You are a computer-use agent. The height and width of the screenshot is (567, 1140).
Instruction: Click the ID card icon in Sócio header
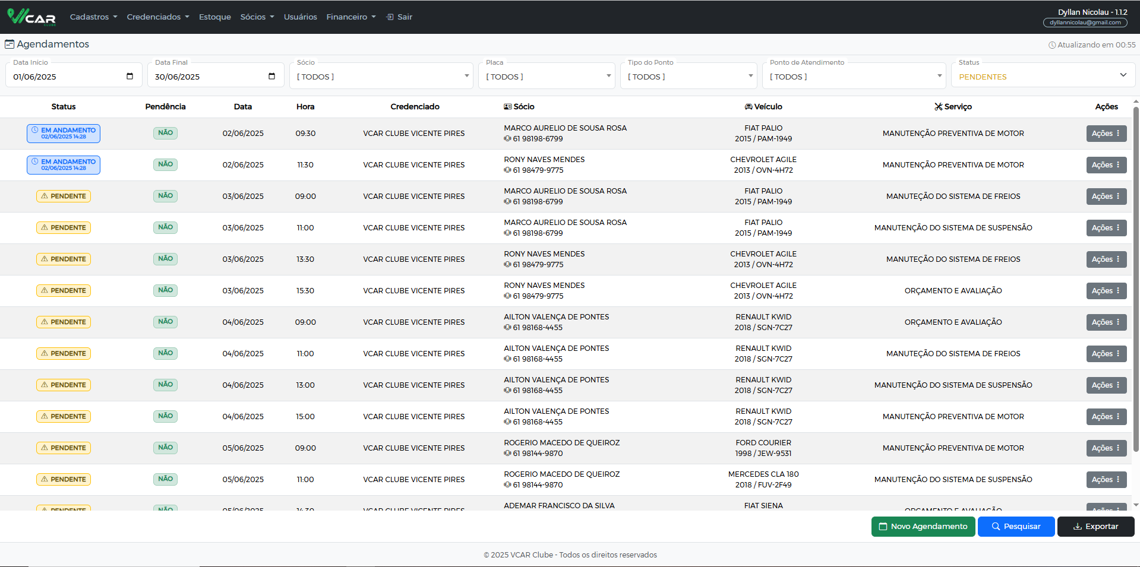click(507, 107)
